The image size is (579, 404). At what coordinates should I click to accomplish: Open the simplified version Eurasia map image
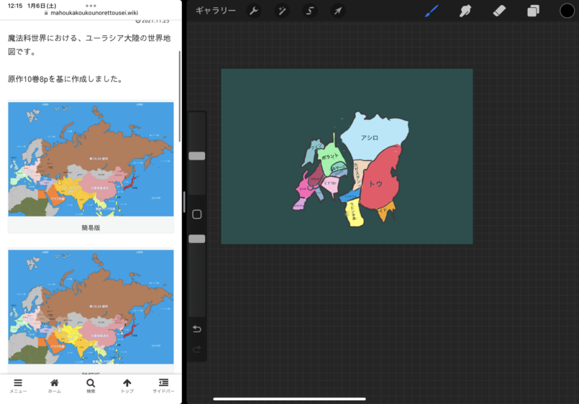coord(91,159)
